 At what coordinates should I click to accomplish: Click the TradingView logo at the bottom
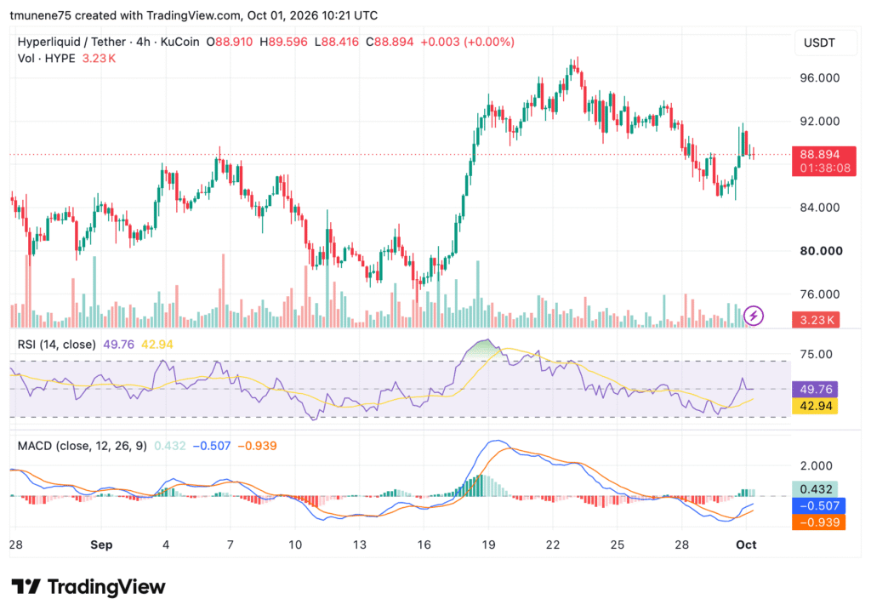88,586
